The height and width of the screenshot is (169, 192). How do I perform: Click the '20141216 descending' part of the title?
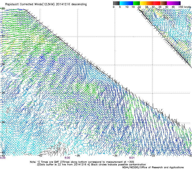(x=71, y=4)
